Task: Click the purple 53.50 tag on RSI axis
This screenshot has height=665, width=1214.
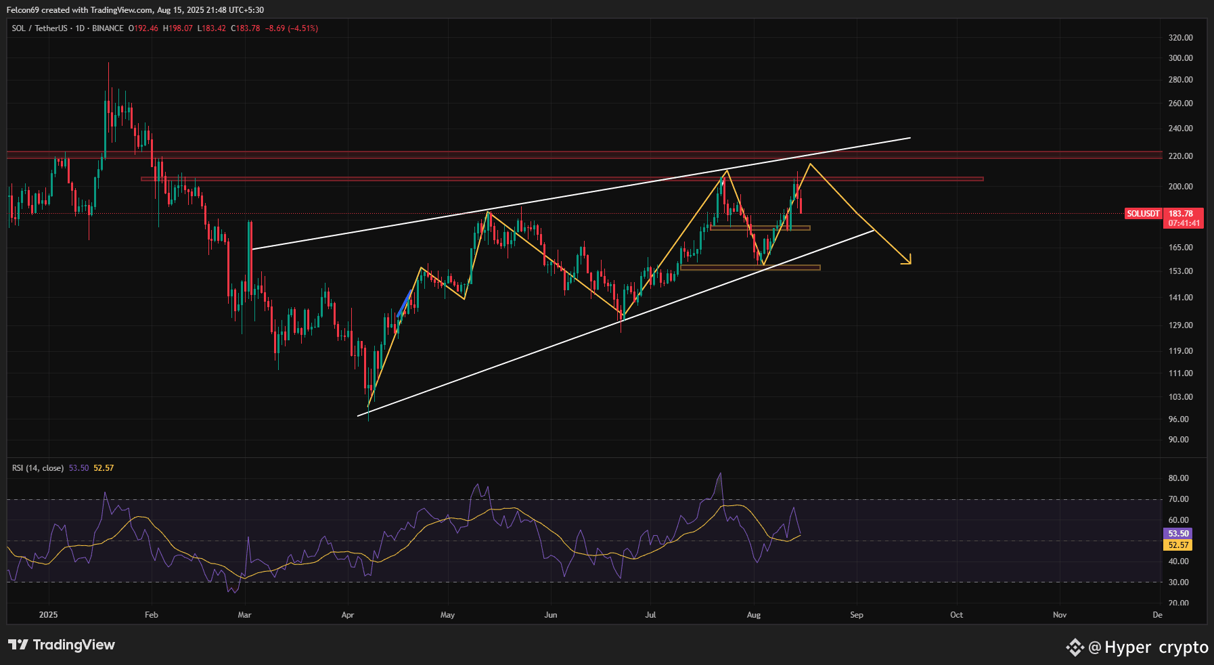Action: (1178, 534)
